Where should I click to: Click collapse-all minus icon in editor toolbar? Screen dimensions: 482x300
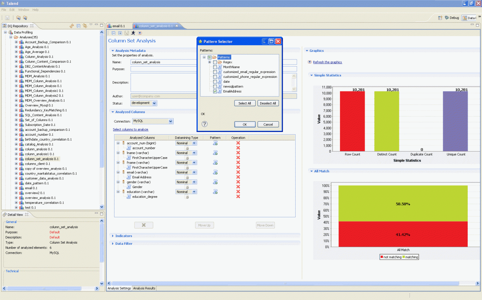coord(114,33)
